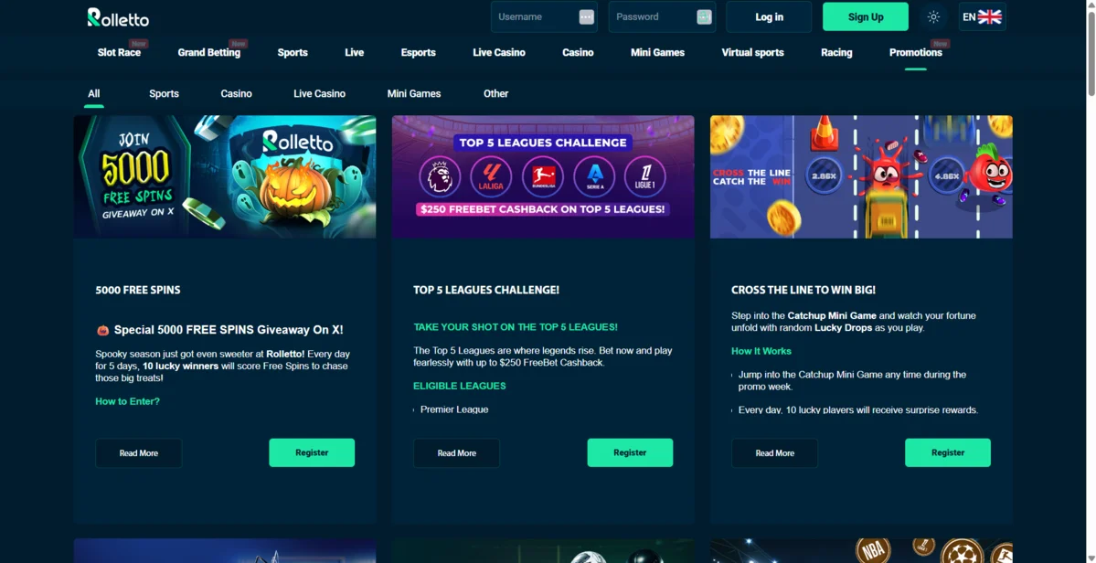Go to the Live Casino navigation item
Viewport: 1096px width, 563px height.
coord(498,52)
